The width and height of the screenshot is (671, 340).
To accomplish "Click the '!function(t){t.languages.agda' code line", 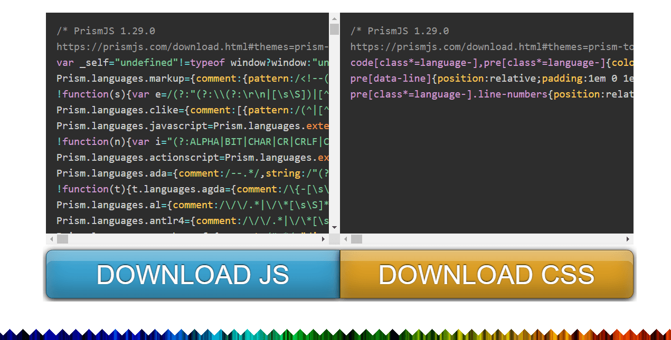I will [193, 189].
